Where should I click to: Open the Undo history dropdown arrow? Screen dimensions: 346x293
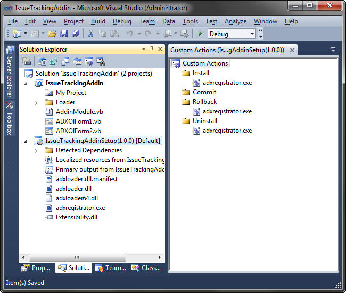139,34
